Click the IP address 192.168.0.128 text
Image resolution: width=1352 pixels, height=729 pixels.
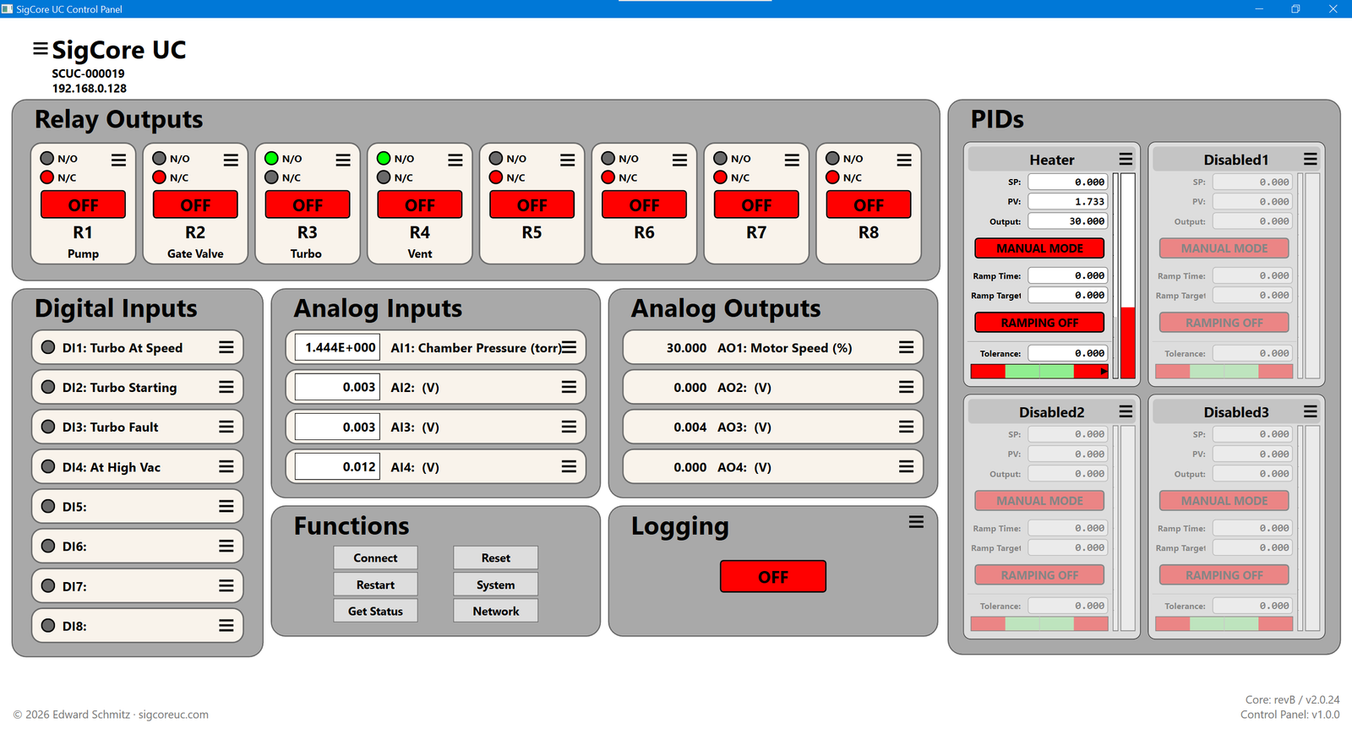click(90, 88)
